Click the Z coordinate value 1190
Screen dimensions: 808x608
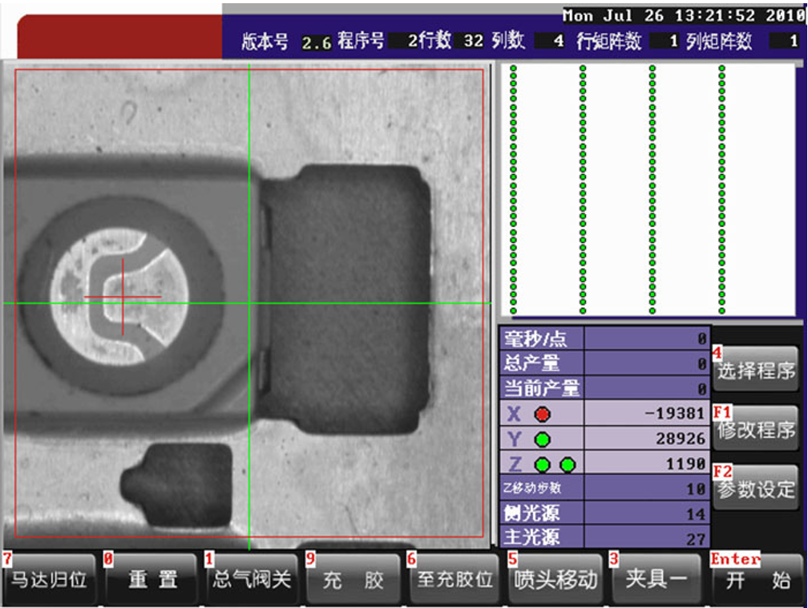coord(685,464)
